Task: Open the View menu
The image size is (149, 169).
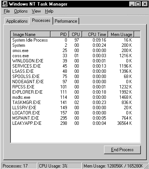Action: [36, 11]
